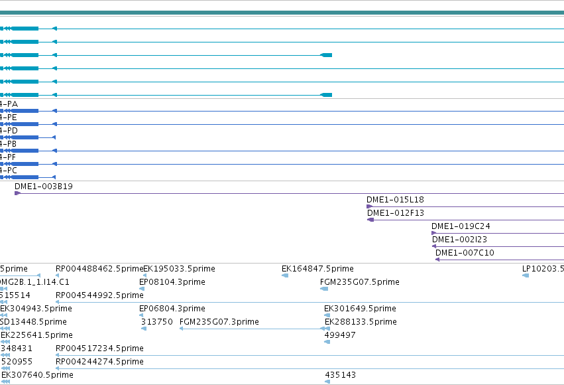Open the EK164847.5prime feature label

(x=317, y=269)
